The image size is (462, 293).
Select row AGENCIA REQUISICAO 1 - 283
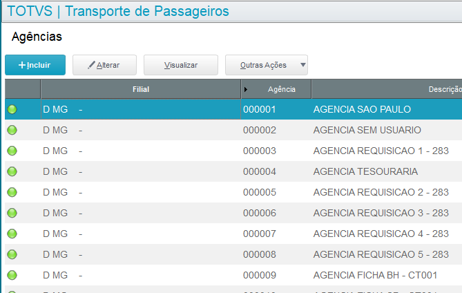[x=381, y=151]
